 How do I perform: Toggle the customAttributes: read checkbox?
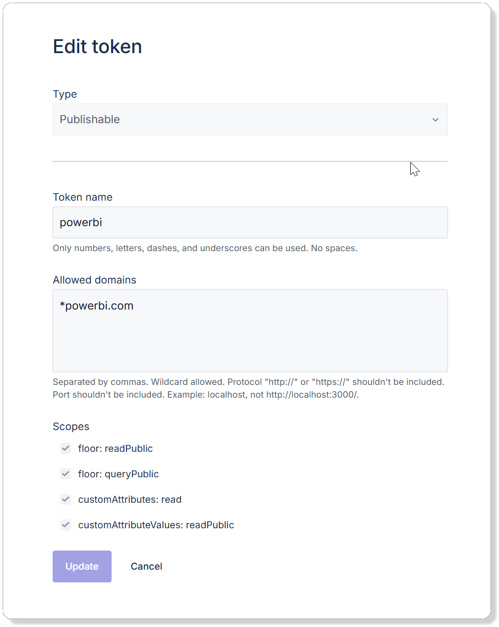pyautogui.click(x=65, y=499)
